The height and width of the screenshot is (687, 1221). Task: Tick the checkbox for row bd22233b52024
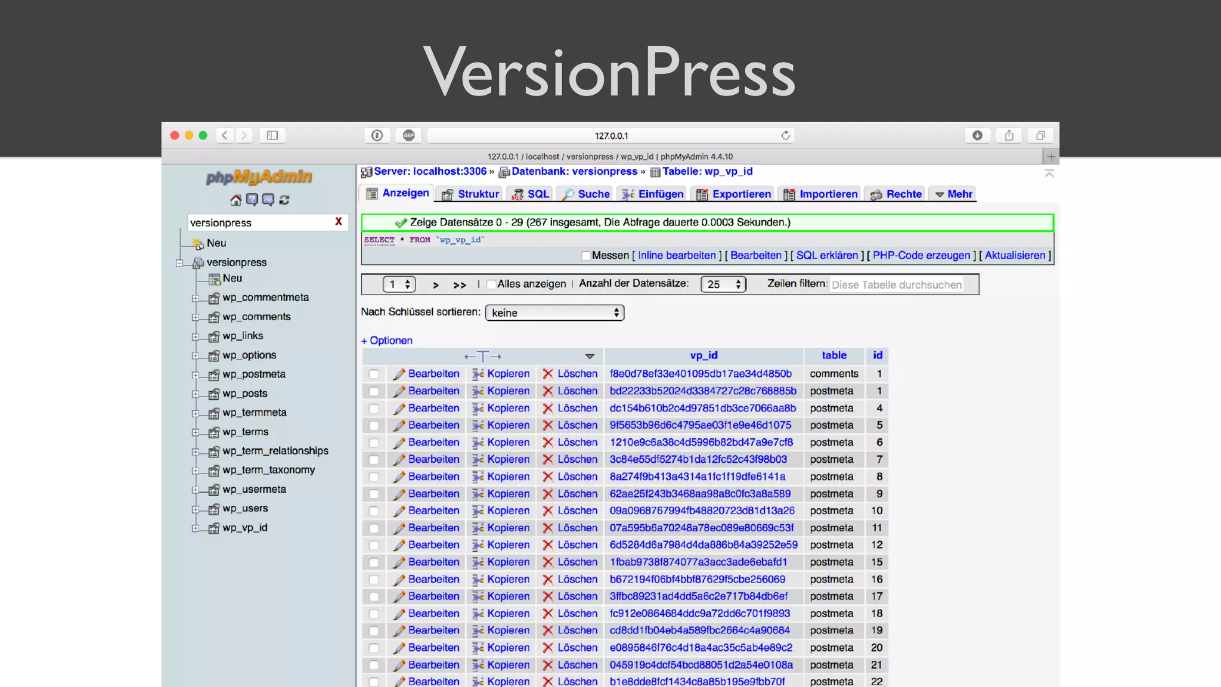tap(374, 391)
